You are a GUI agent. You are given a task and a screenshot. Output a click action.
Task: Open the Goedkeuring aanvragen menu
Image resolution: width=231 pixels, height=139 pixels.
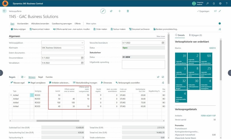point(62,24)
